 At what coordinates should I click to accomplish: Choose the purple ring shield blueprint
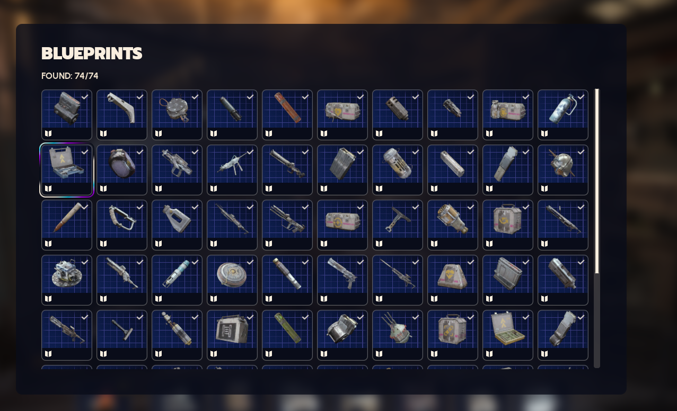click(122, 170)
